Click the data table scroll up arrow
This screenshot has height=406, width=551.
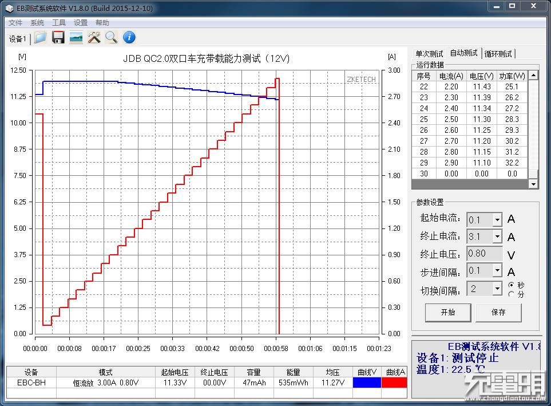tap(533, 75)
